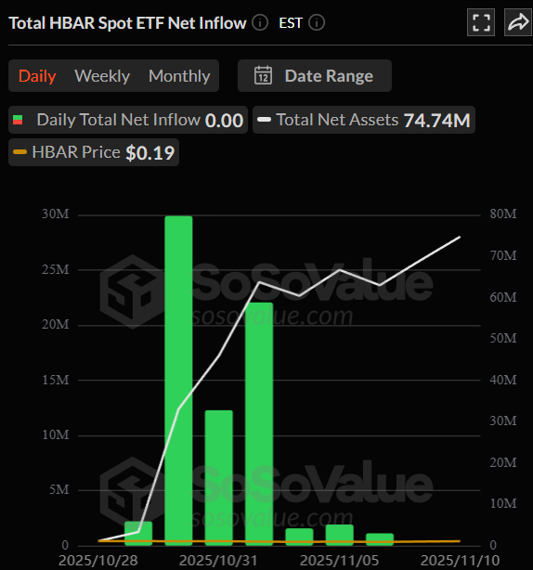The height and width of the screenshot is (570, 533).
Task: Toggle HBAR Price series
Action: click(x=94, y=152)
